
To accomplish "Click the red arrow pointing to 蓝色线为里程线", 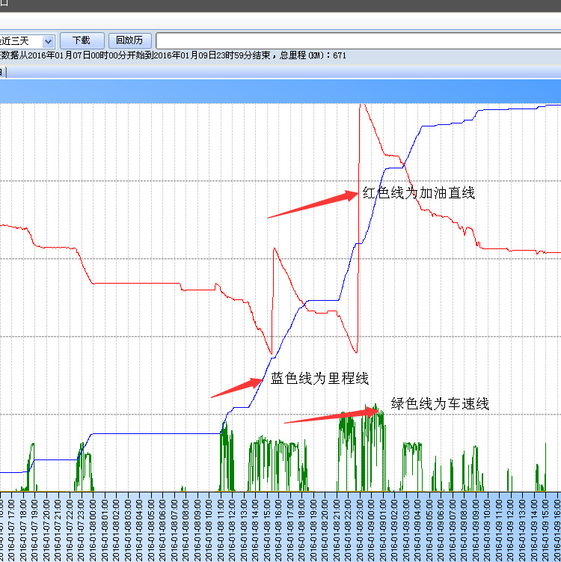I will 236,388.
